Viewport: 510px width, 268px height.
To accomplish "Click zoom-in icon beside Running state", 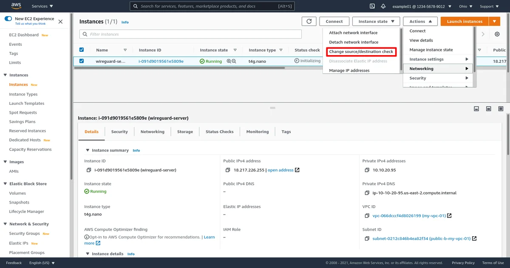I will coord(229,61).
